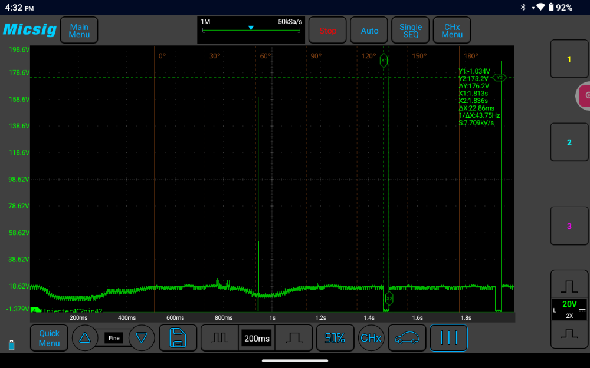Image resolution: width=590 pixels, height=368 pixels.
Task: Tap the vertical cursors icon
Action: 448,338
